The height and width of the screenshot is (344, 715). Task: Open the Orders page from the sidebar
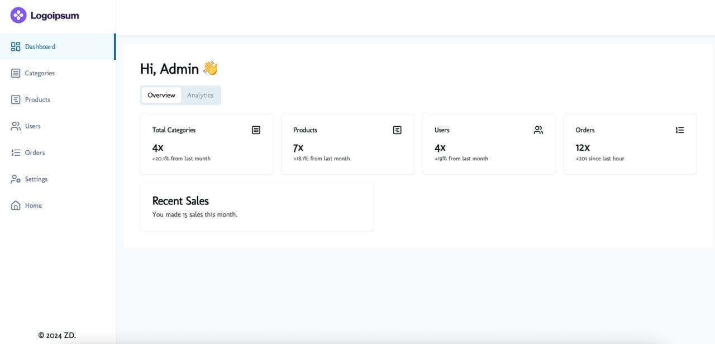click(35, 152)
